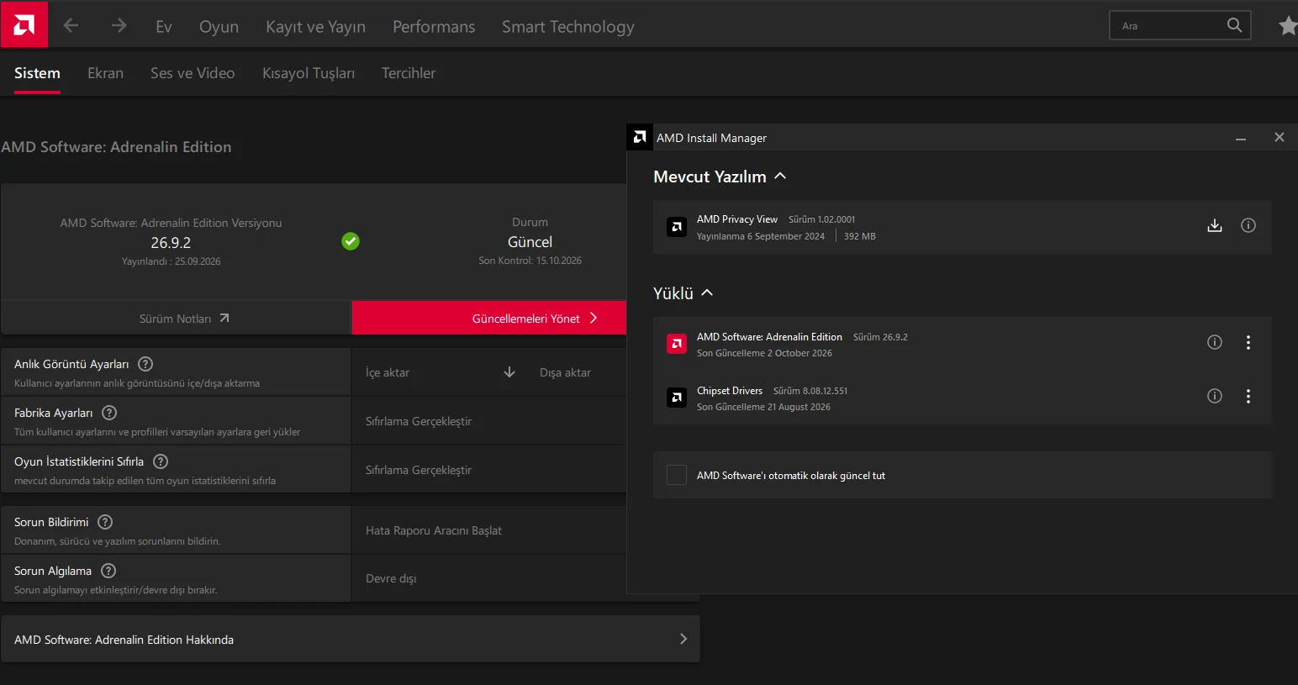Go forward with the right arrow
The image size is (1298, 685).
click(119, 26)
